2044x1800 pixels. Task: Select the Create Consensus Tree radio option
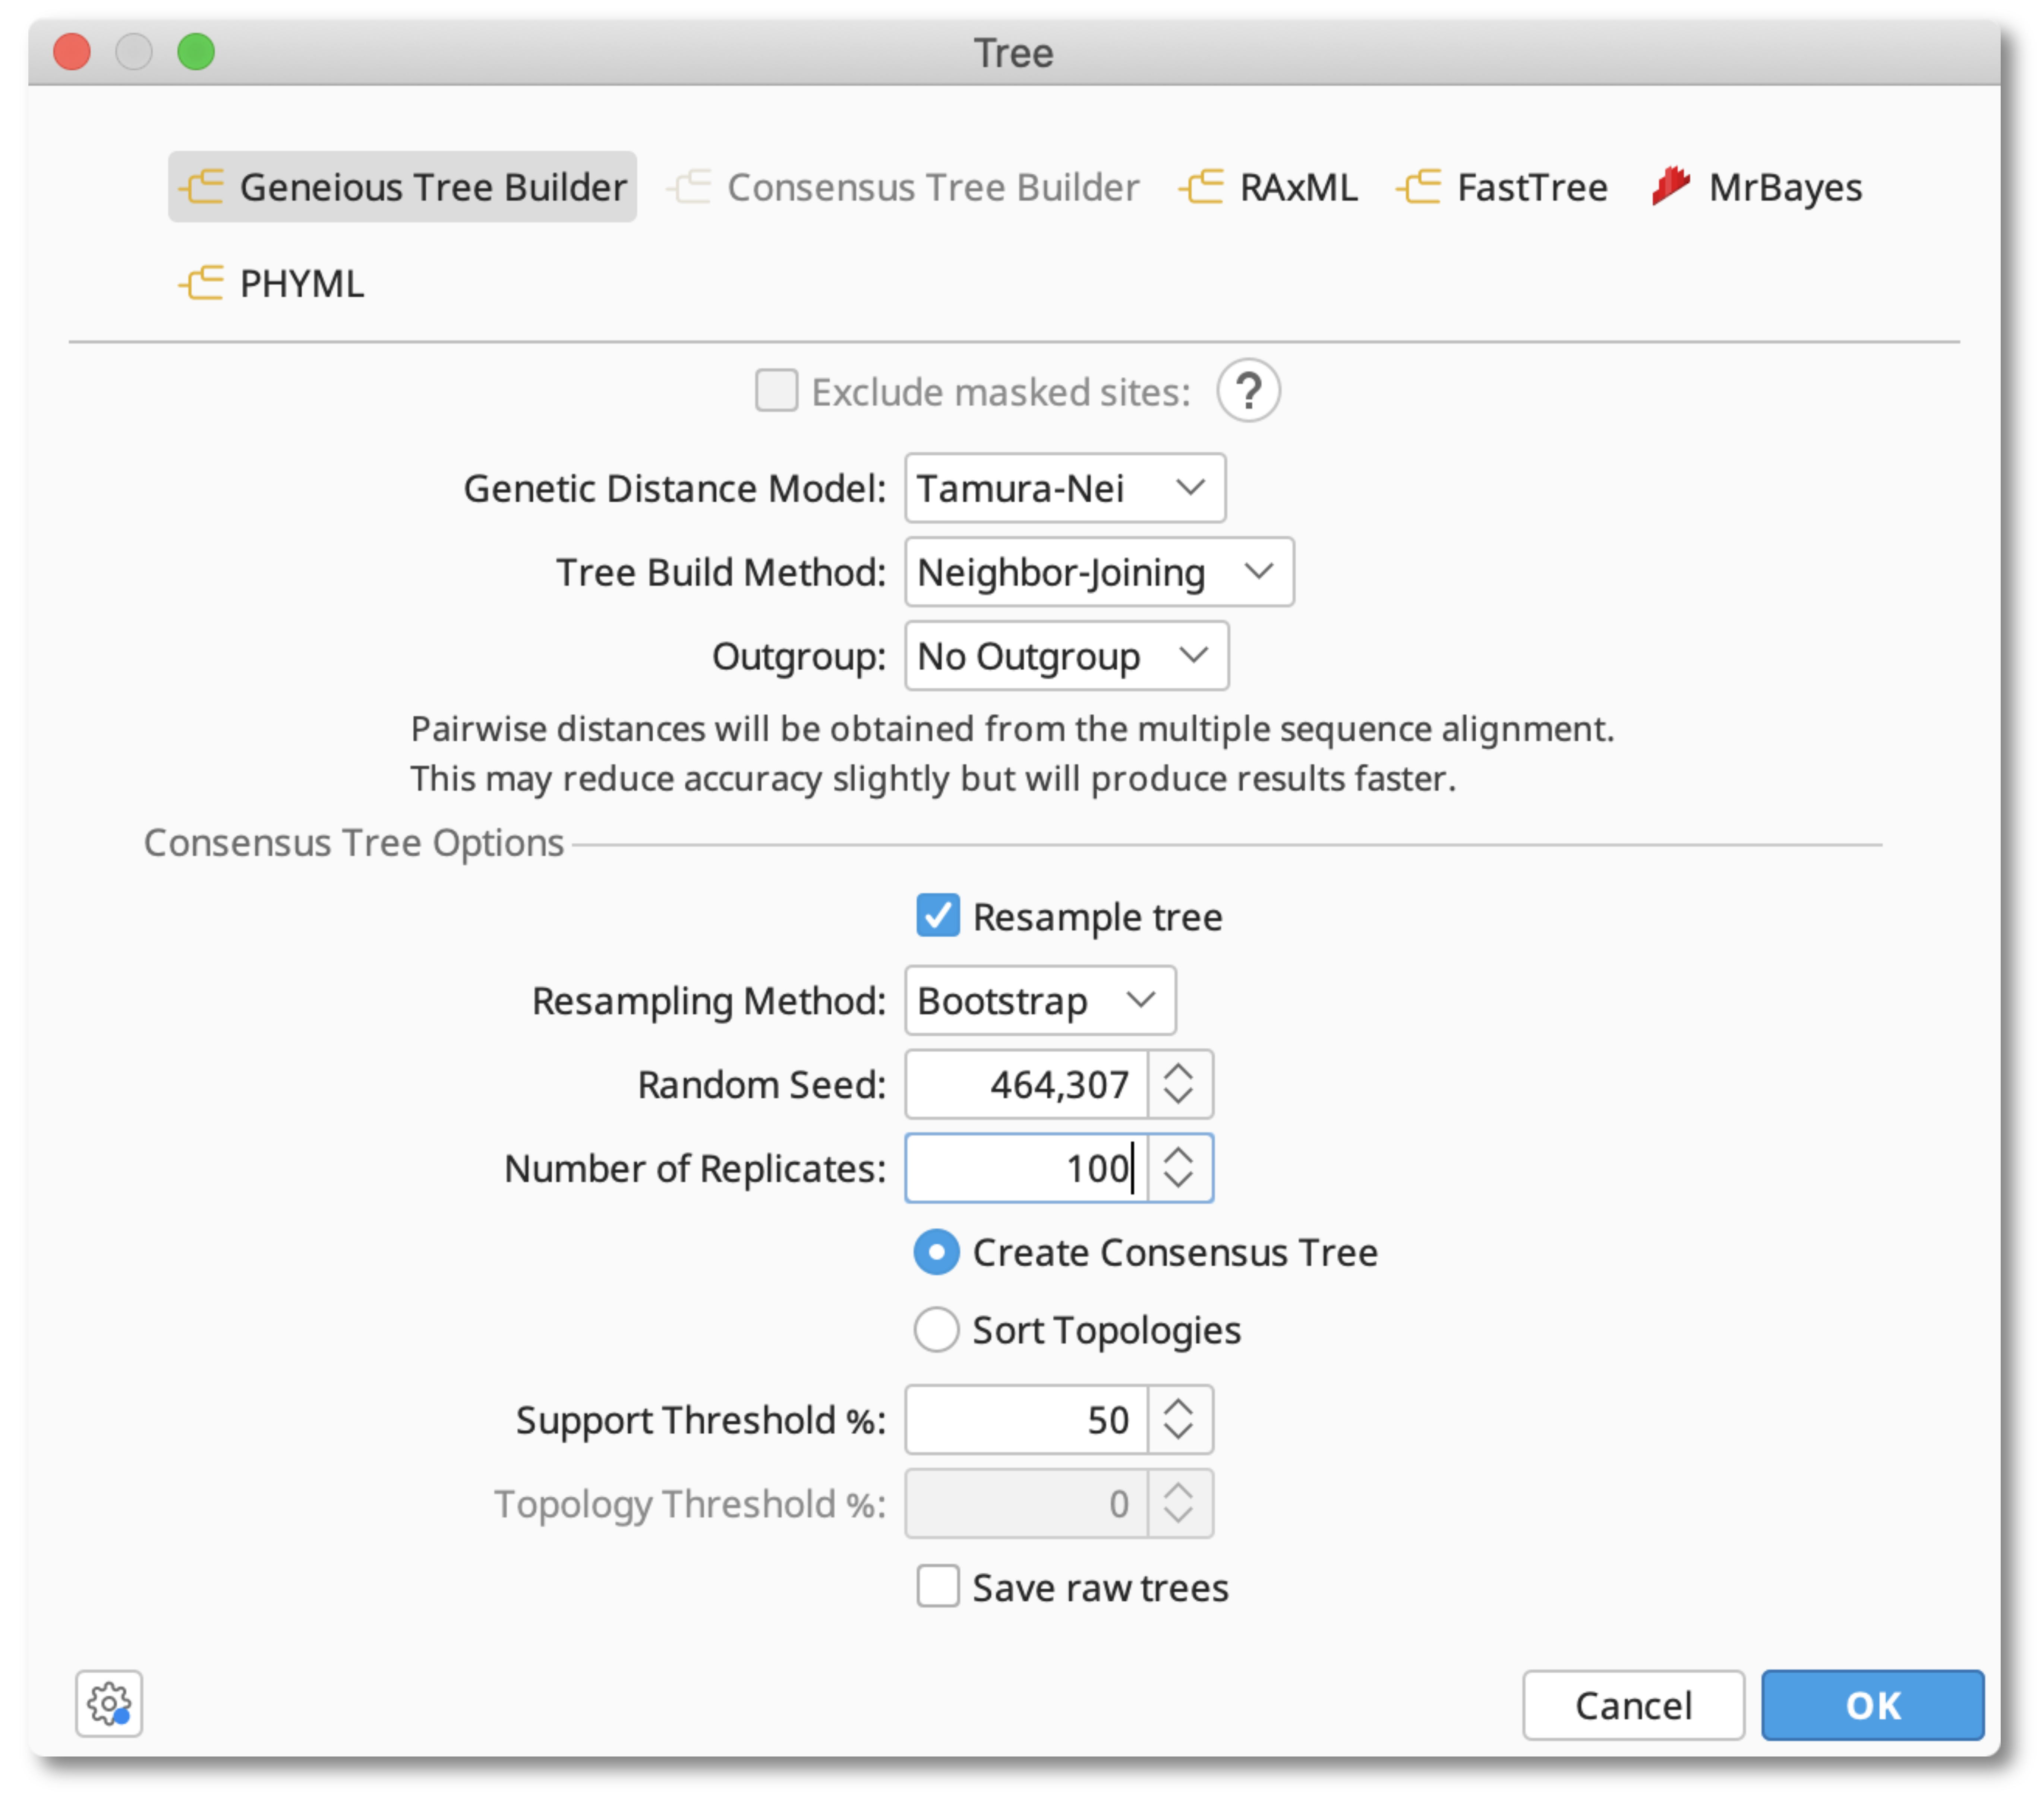pos(937,1252)
